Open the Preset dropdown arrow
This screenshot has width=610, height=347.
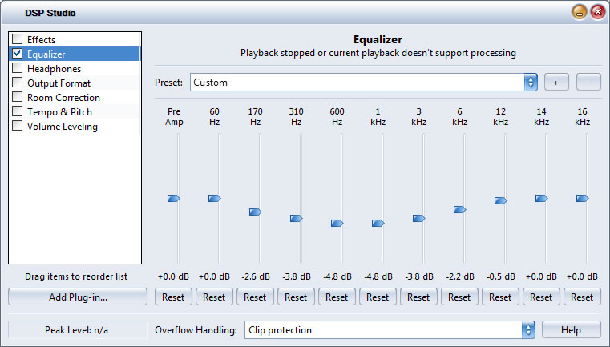pyautogui.click(x=530, y=83)
